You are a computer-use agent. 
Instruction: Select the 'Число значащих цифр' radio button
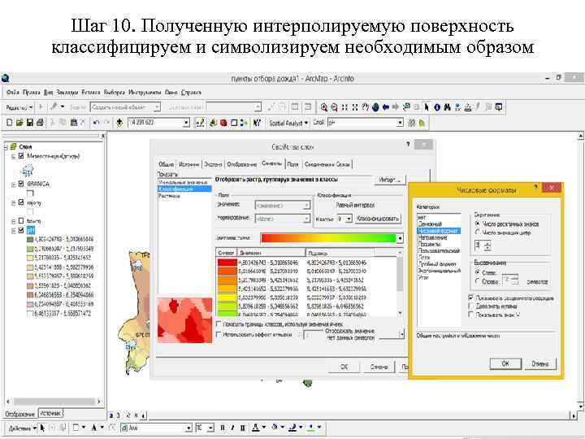[x=477, y=233]
